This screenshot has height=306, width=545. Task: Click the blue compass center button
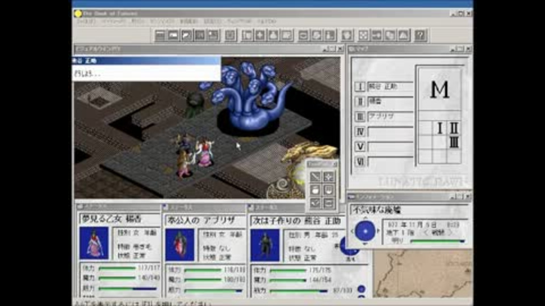[365, 231]
